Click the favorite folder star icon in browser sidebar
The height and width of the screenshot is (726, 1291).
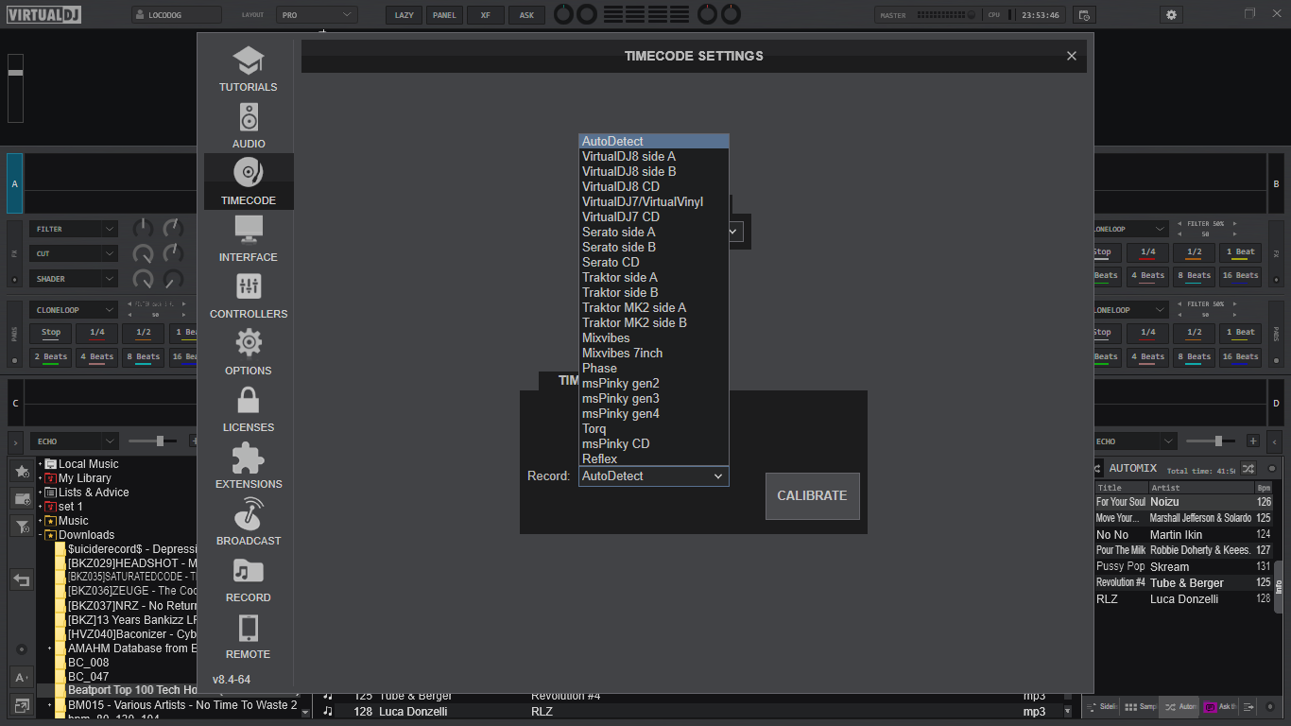click(22, 471)
